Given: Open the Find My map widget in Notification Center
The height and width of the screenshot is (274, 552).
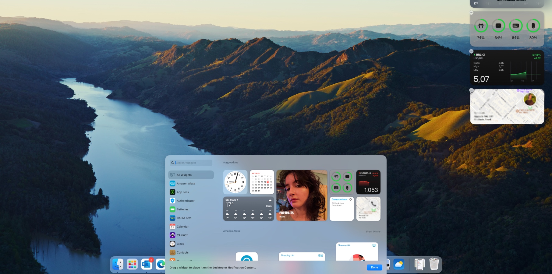Looking at the screenshot, I should pos(507,107).
